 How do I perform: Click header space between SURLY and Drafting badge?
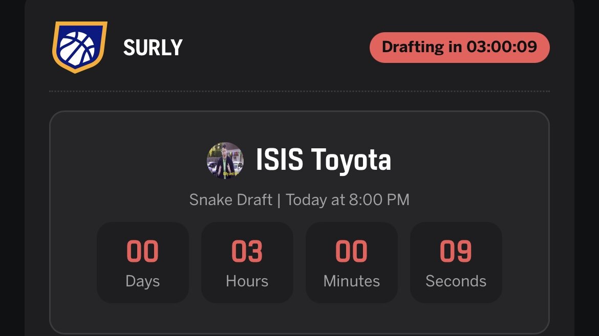tap(276, 48)
